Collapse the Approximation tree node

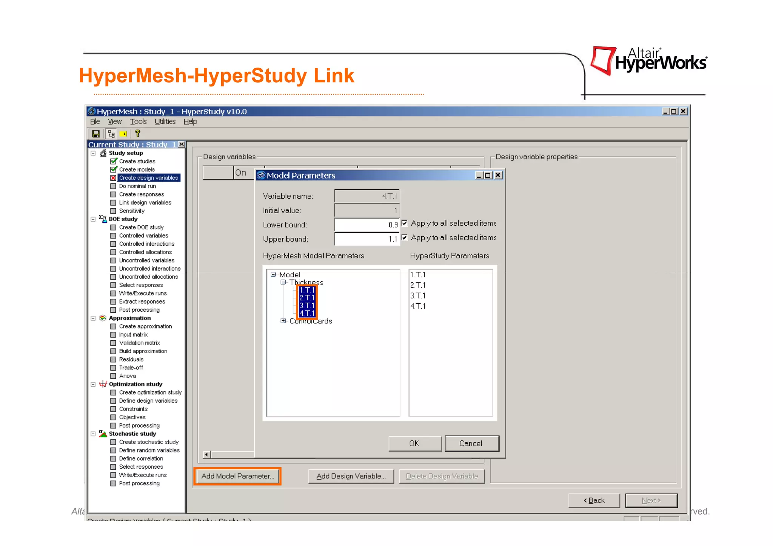pos(93,318)
